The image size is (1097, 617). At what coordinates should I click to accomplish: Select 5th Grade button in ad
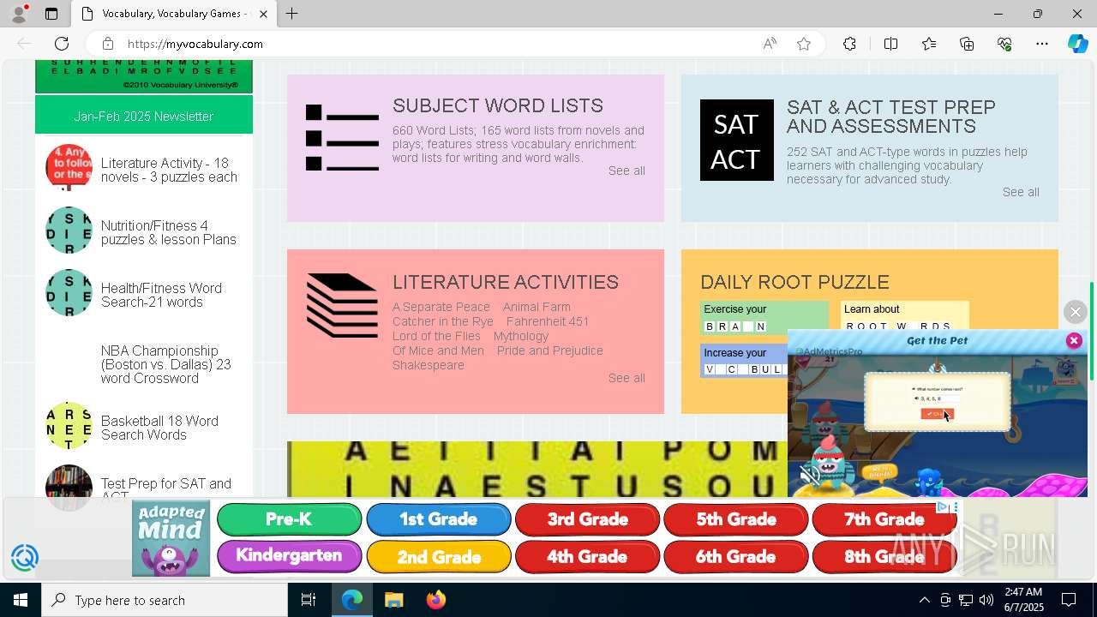point(735,519)
